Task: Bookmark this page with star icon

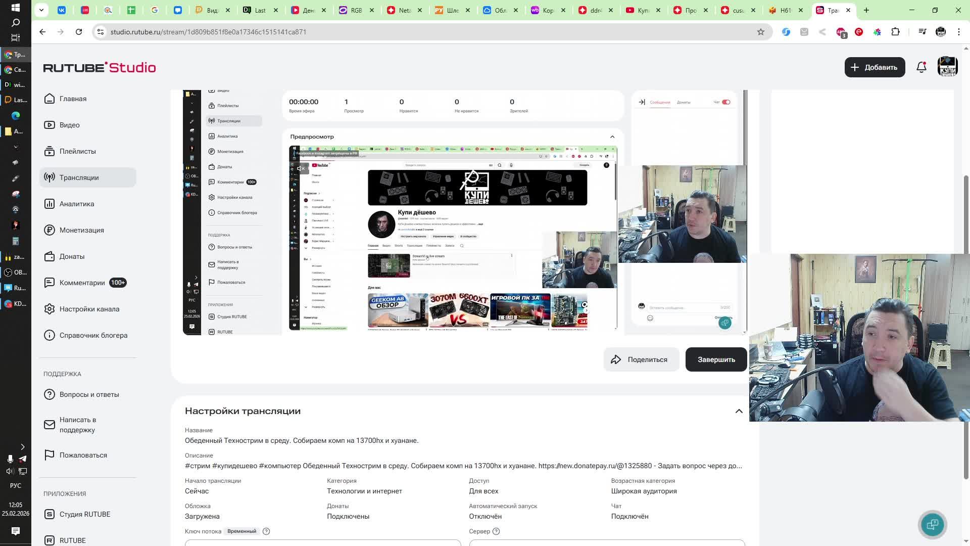Action: click(760, 32)
